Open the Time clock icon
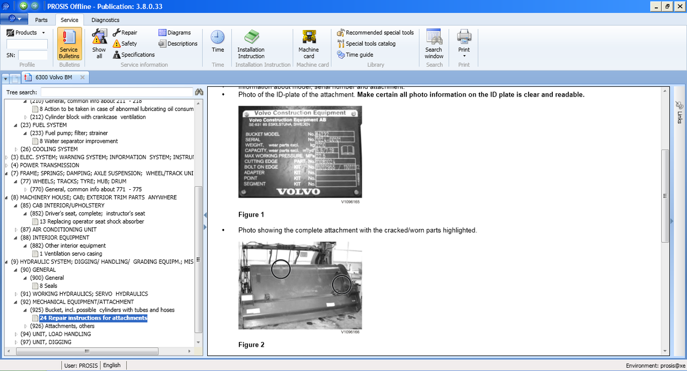The height and width of the screenshot is (371, 687). [x=217, y=38]
